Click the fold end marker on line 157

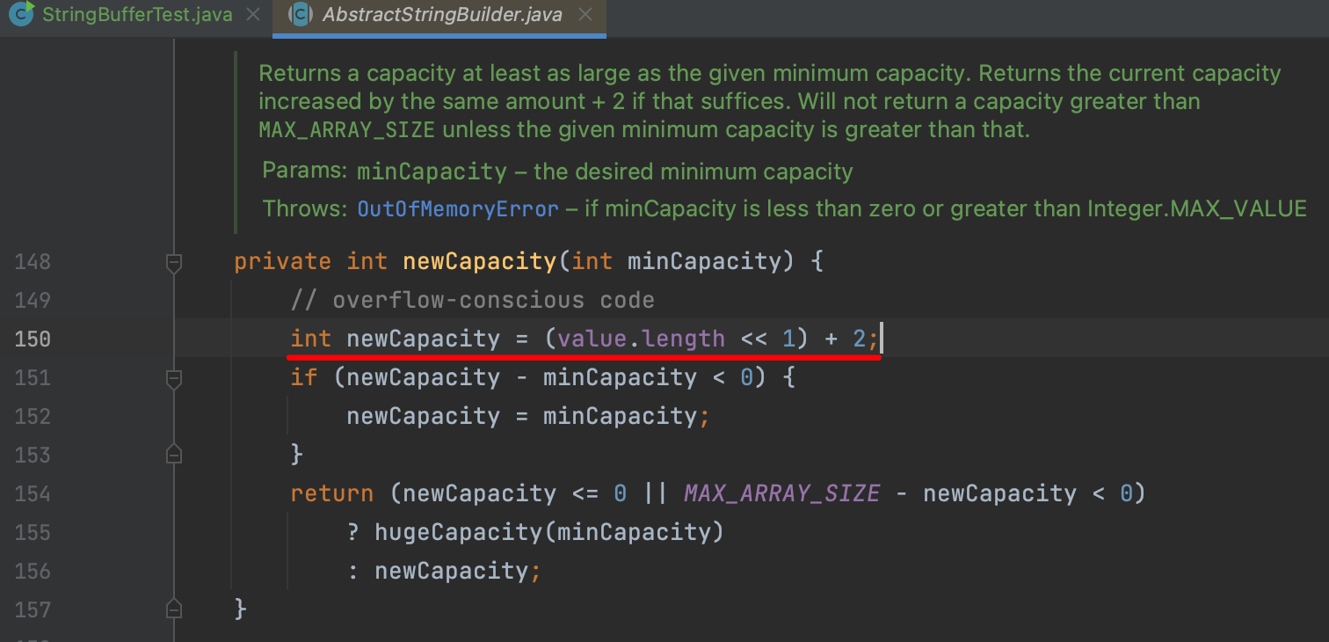coord(174,609)
